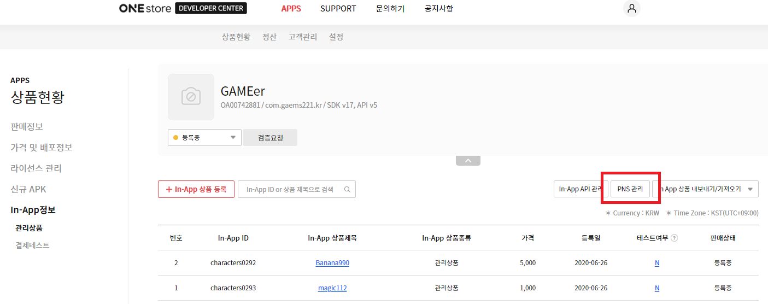Click the 검증요청 button
The image size is (768, 304).
click(x=270, y=138)
